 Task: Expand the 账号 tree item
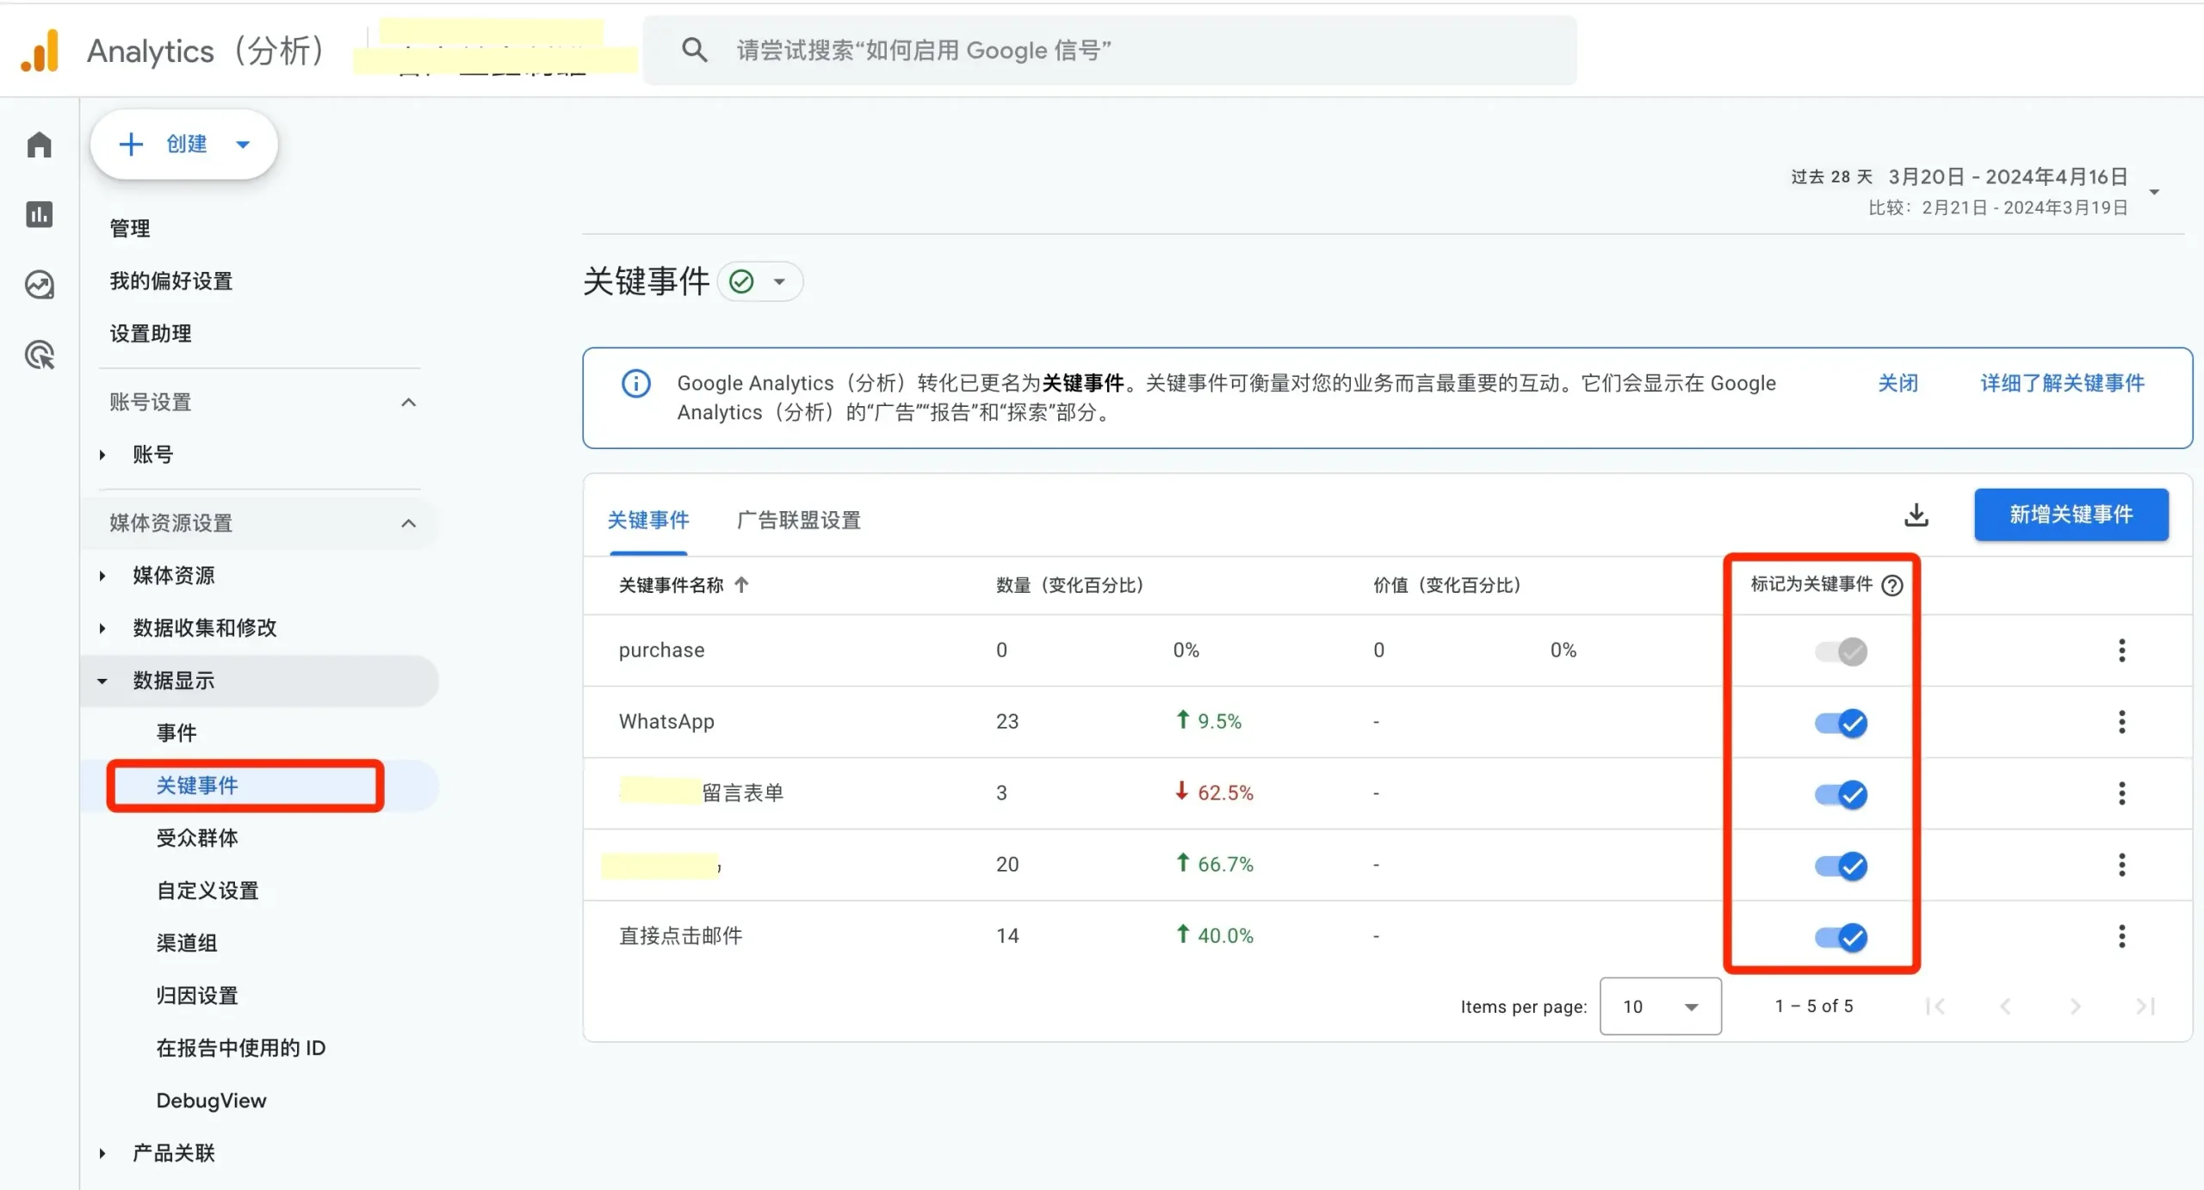point(102,455)
